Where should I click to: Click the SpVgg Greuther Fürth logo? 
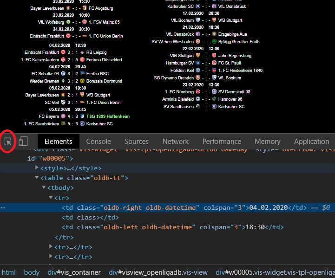[x=214, y=41]
